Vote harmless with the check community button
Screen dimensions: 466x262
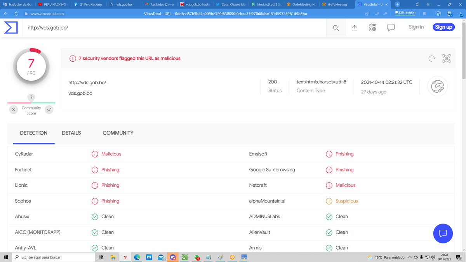[49, 110]
